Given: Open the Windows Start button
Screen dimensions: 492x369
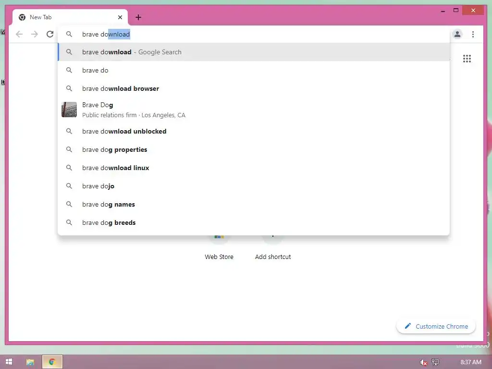Looking at the screenshot, I should [x=9, y=362].
